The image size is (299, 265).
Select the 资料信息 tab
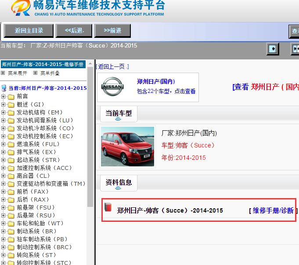click(119, 183)
